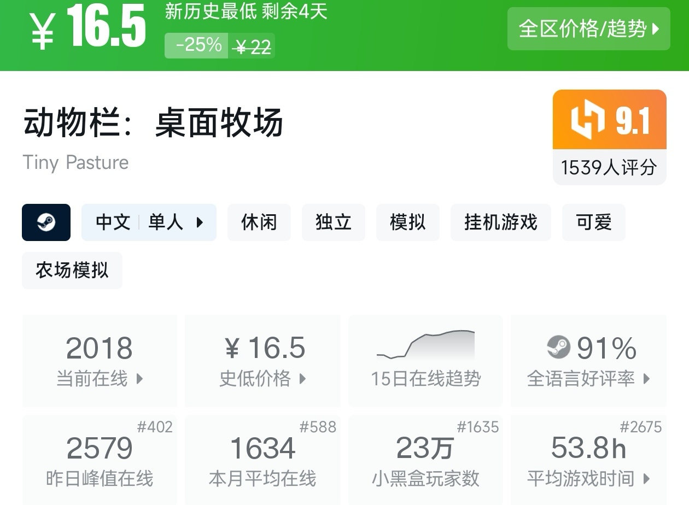Expand 当前在线 player count details

(x=100, y=361)
